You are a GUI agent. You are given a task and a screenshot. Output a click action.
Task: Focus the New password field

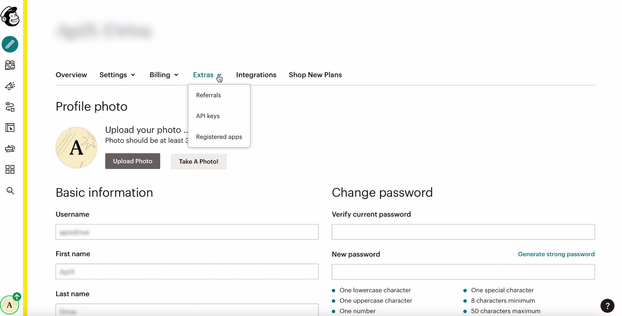pos(463,272)
